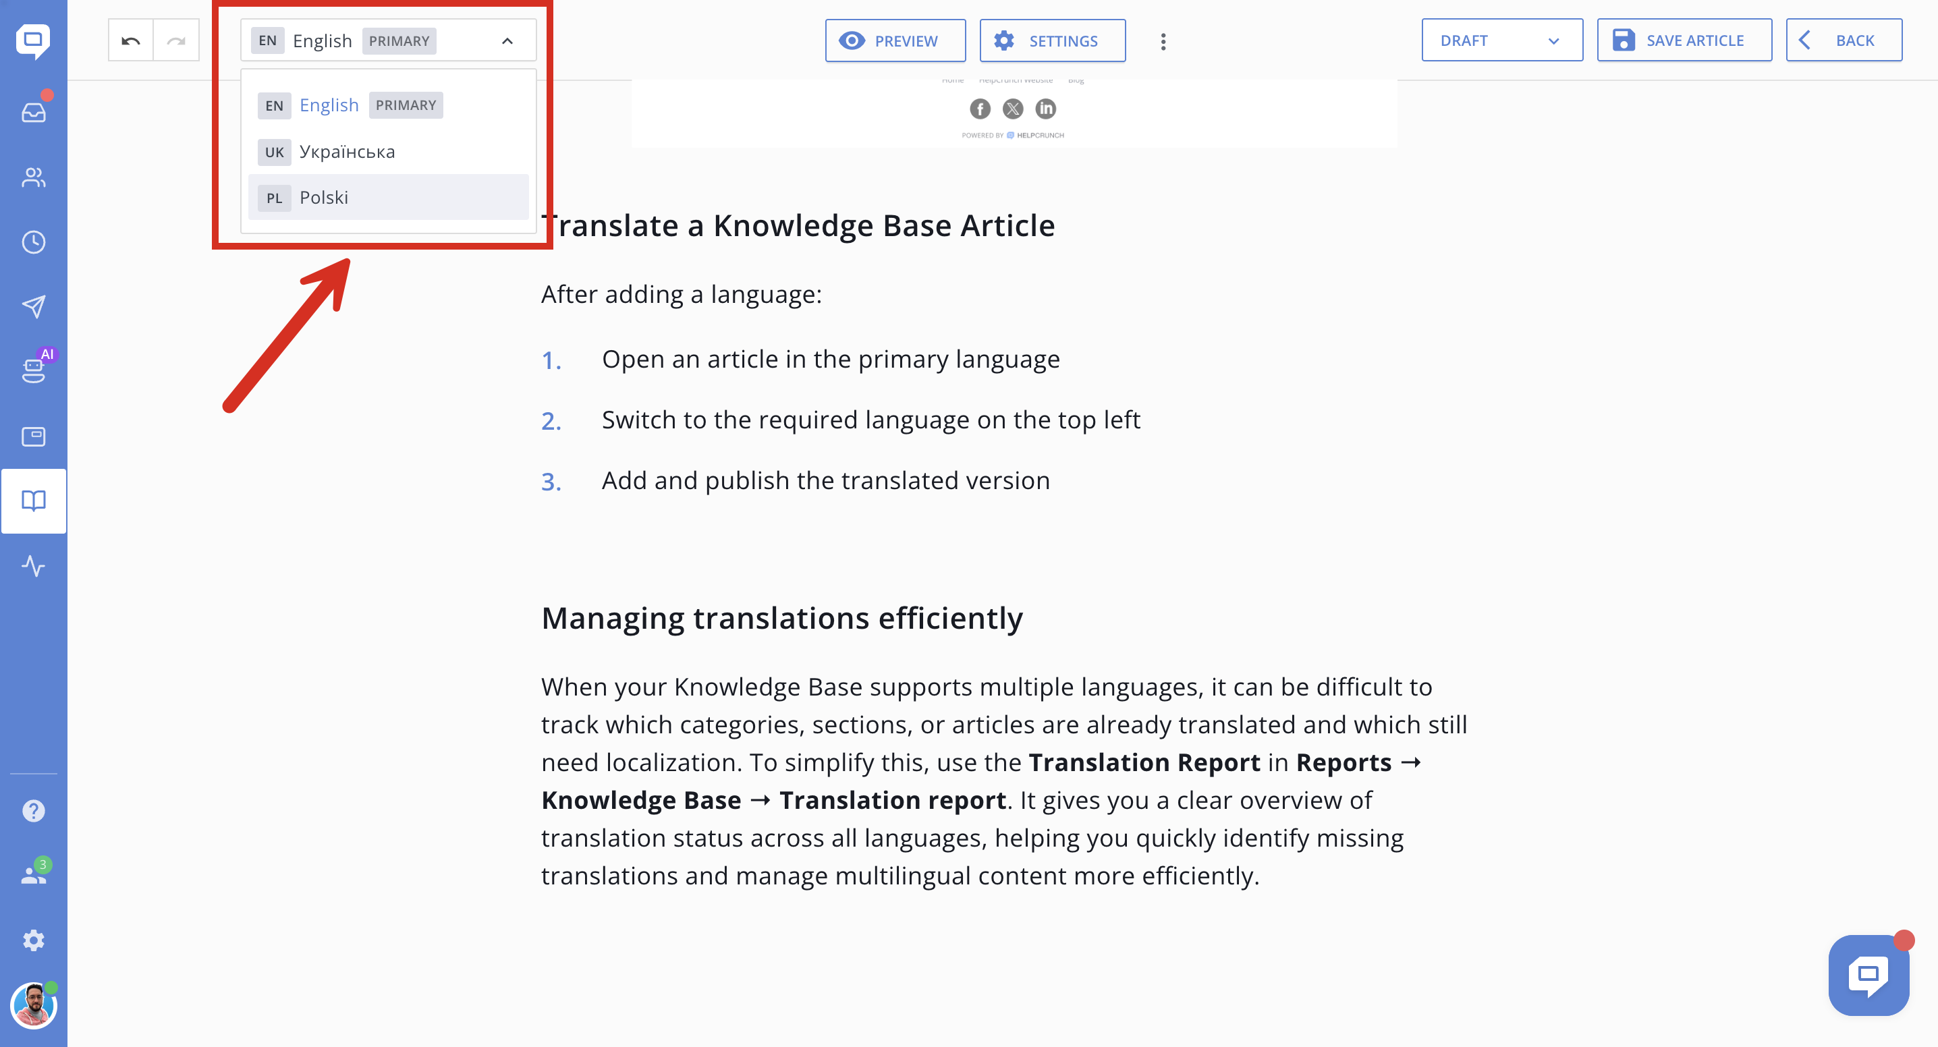Open the paper plane campaigns icon

[x=33, y=306]
